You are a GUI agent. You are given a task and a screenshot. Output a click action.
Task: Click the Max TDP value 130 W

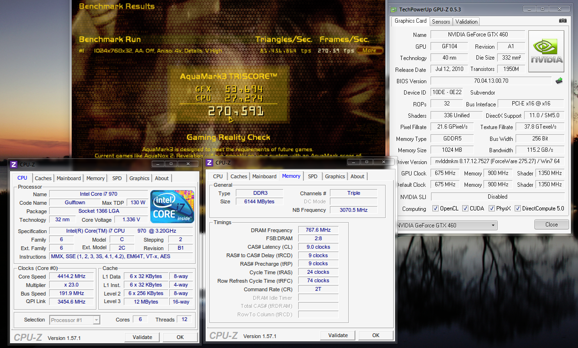pos(138,202)
